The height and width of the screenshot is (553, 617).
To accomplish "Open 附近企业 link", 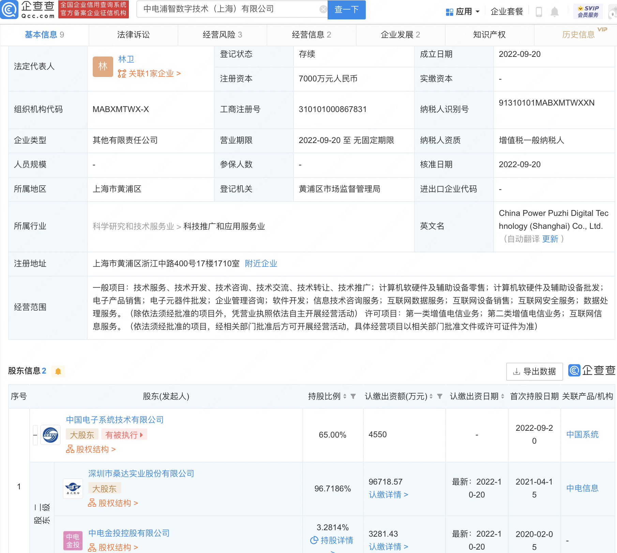I will 261,264.
